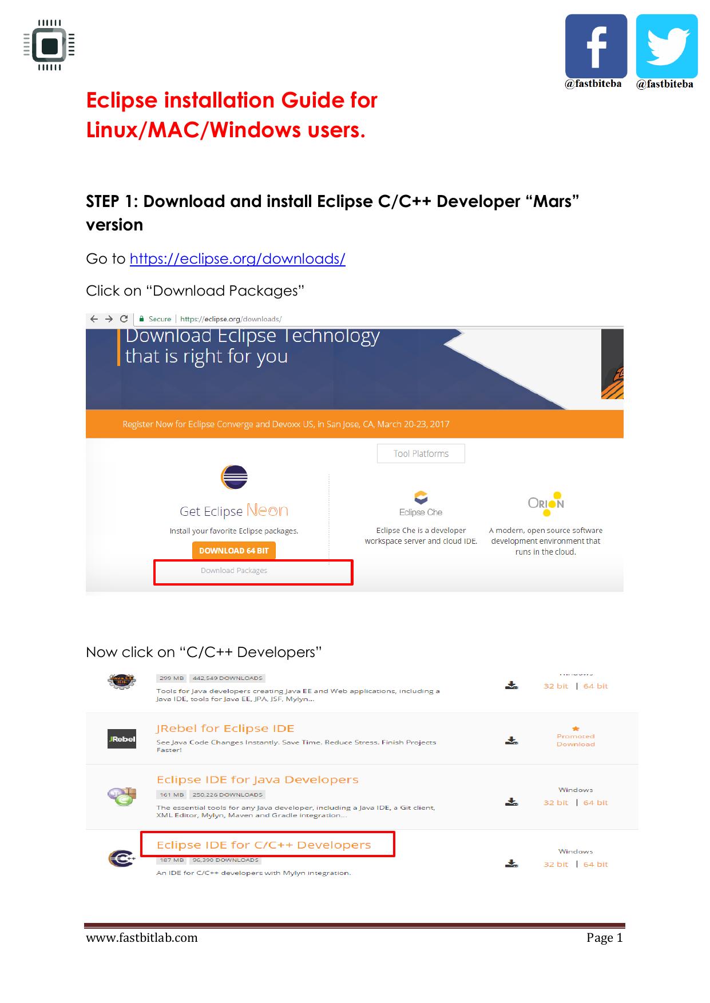710x1003 pixels.
Task: Click the download icon for Java Developers
Action: pyautogui.click(x=511, y=802)
